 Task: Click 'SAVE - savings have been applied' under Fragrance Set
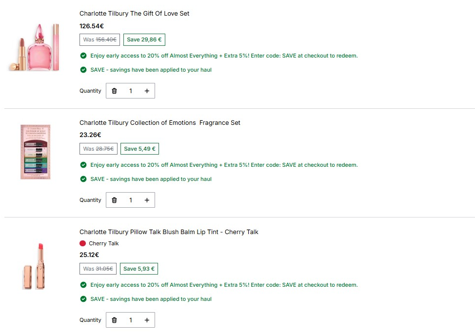(x=151, y=179)
